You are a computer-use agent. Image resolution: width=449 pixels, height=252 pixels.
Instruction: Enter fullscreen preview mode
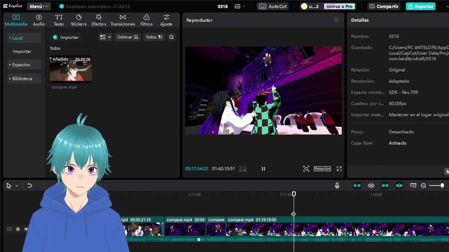(339, 169)
